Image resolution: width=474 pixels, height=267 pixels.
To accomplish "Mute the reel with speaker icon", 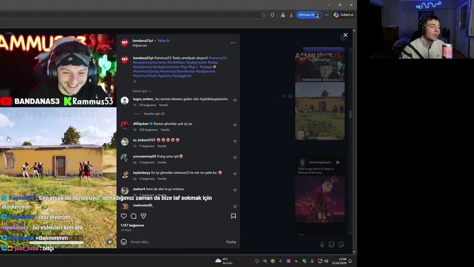I will [x=110, y=242].
